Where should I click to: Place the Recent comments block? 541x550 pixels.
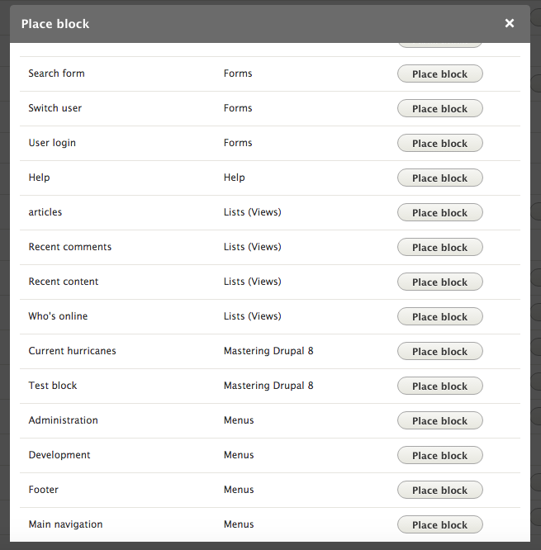click(439, 248)
